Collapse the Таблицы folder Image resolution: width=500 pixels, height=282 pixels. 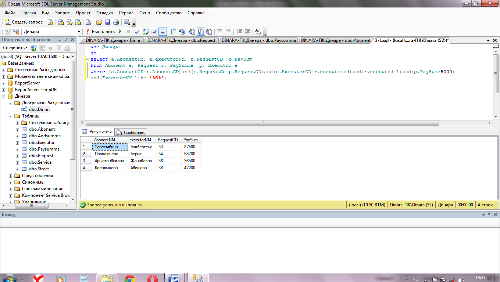(10, 116)
